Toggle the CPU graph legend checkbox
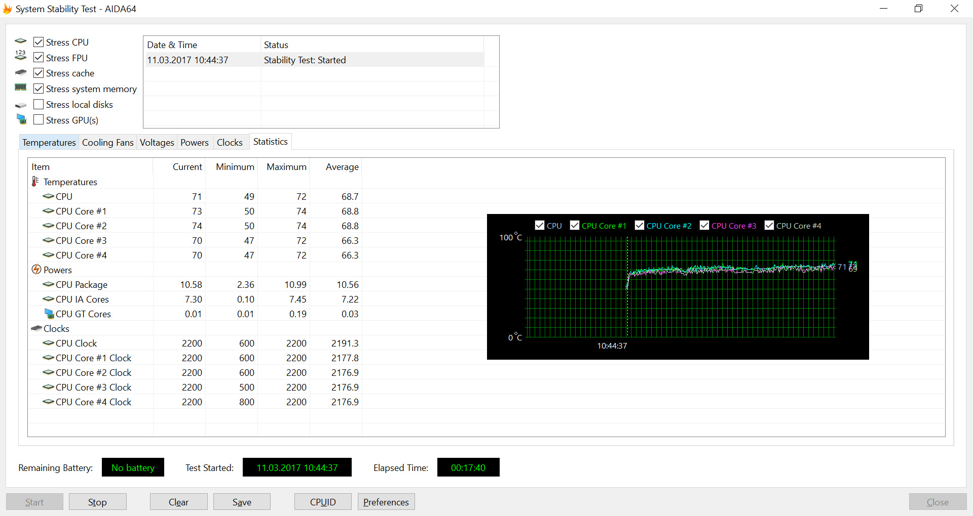 click(x=540, y=225)
